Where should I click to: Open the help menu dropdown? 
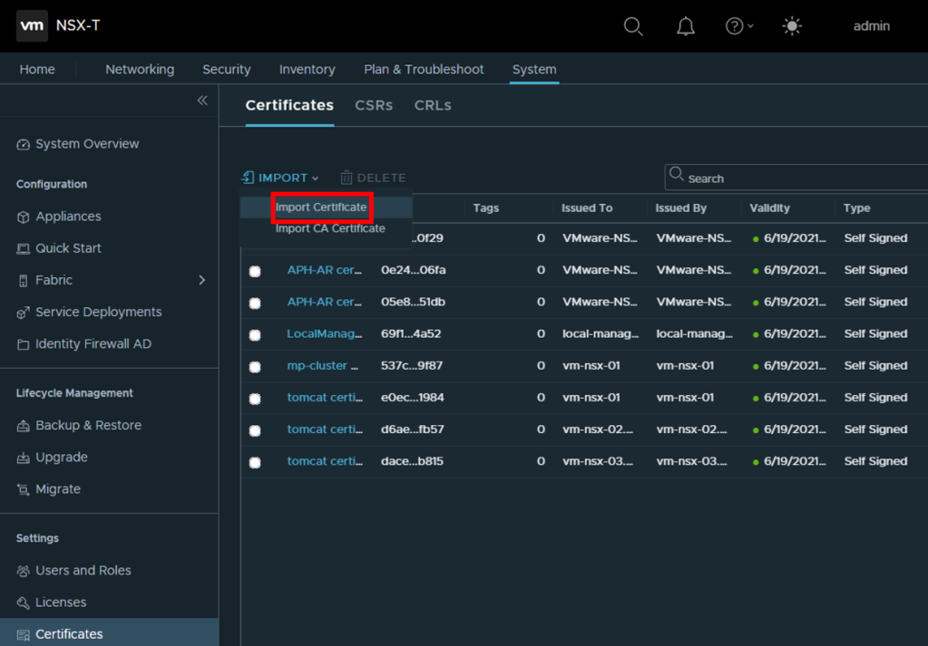[739, 26]
